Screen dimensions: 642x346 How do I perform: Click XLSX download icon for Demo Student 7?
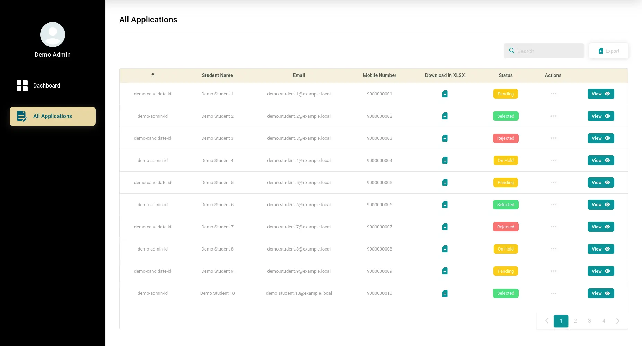(445, 227)
